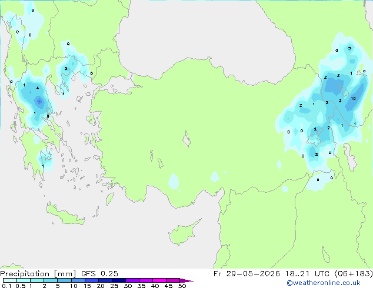The image size is (373, 288).
Task: Select the 35–40 mm violet legend swatch
Action: click(x=145, y=280)
